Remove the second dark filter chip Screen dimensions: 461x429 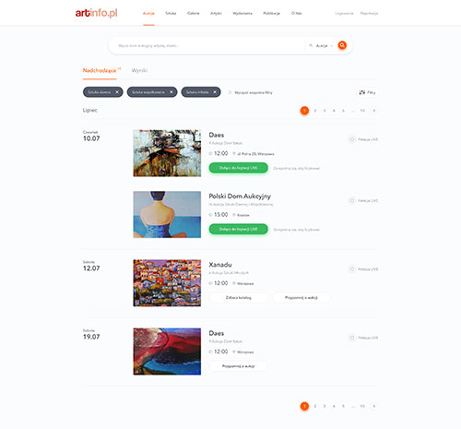click(x=171, y=92)
